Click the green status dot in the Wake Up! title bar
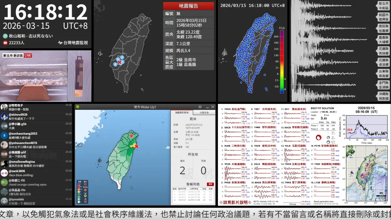 pos(78,107)
